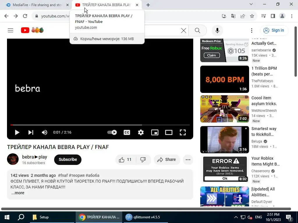Seek along the video progress bar
298x223 pixels.
coord(100,125)
